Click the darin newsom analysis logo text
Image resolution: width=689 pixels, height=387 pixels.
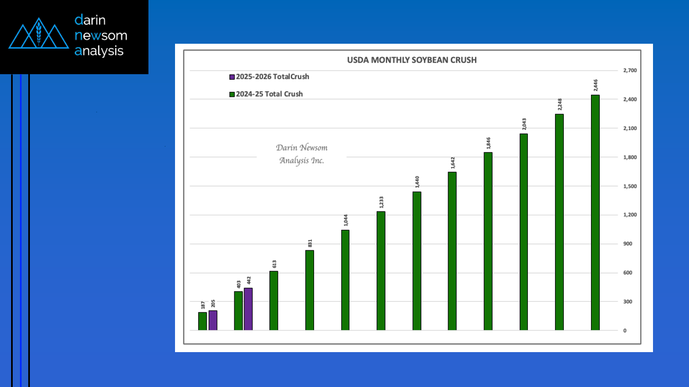pyautogui.click(x=100, y=36)
